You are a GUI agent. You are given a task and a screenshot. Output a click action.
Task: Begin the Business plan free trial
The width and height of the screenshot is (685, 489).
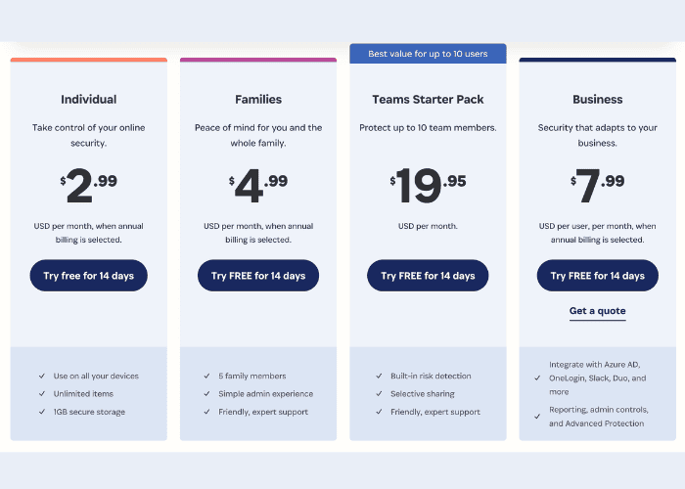[x=597, y=276]
